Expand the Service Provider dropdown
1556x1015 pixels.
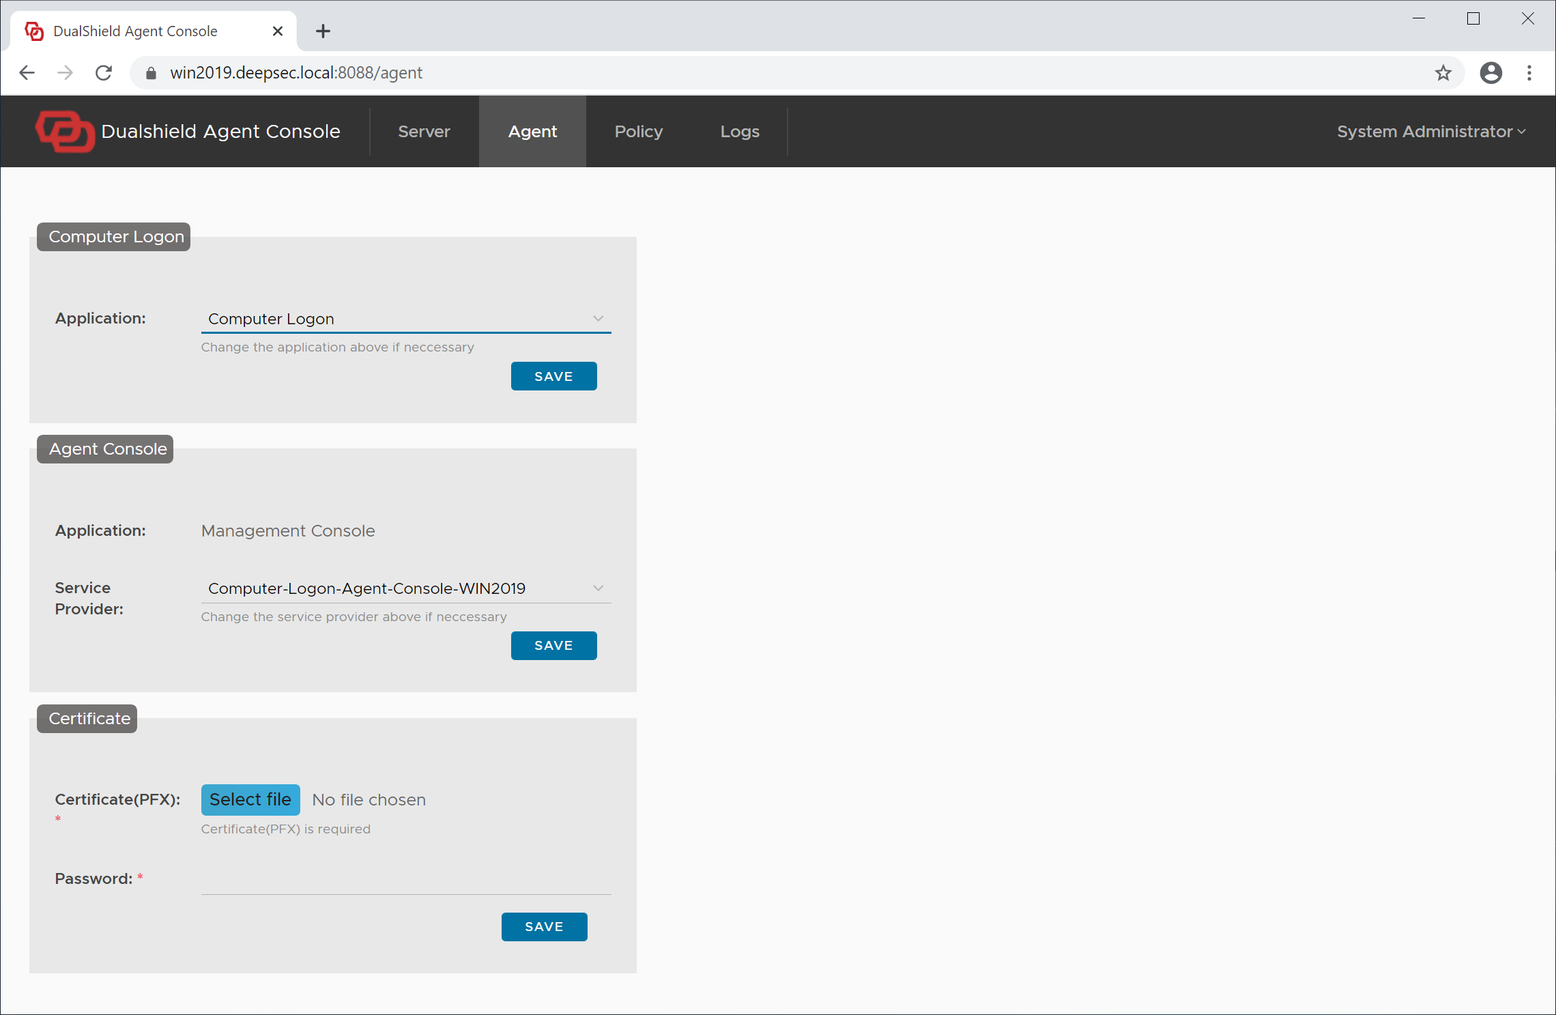point(405,588)
